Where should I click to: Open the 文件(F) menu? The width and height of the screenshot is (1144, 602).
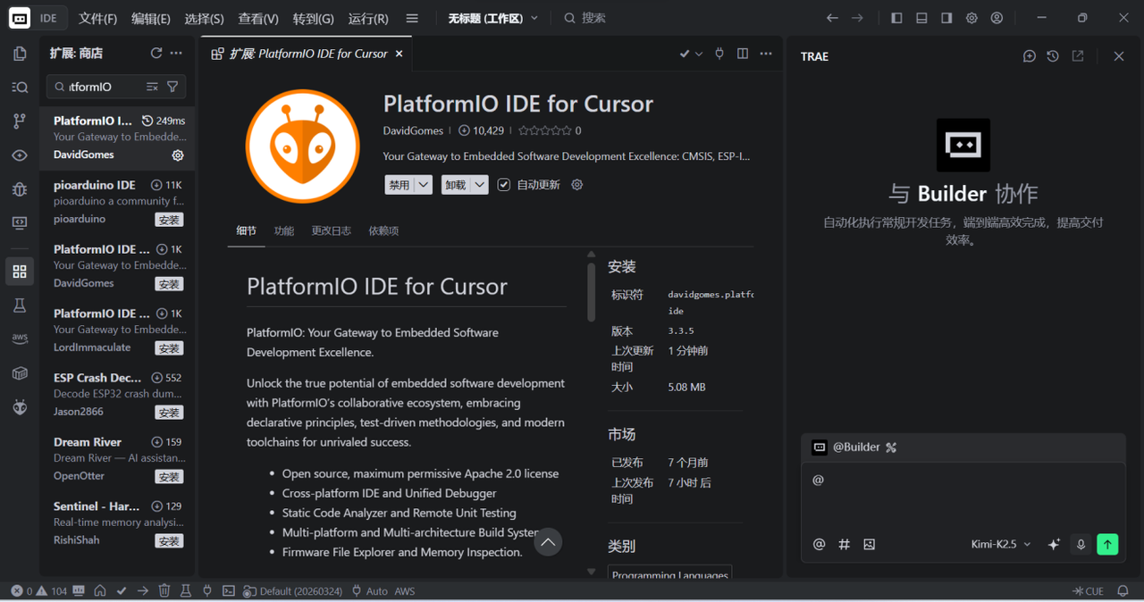click(x=97, y=18)
